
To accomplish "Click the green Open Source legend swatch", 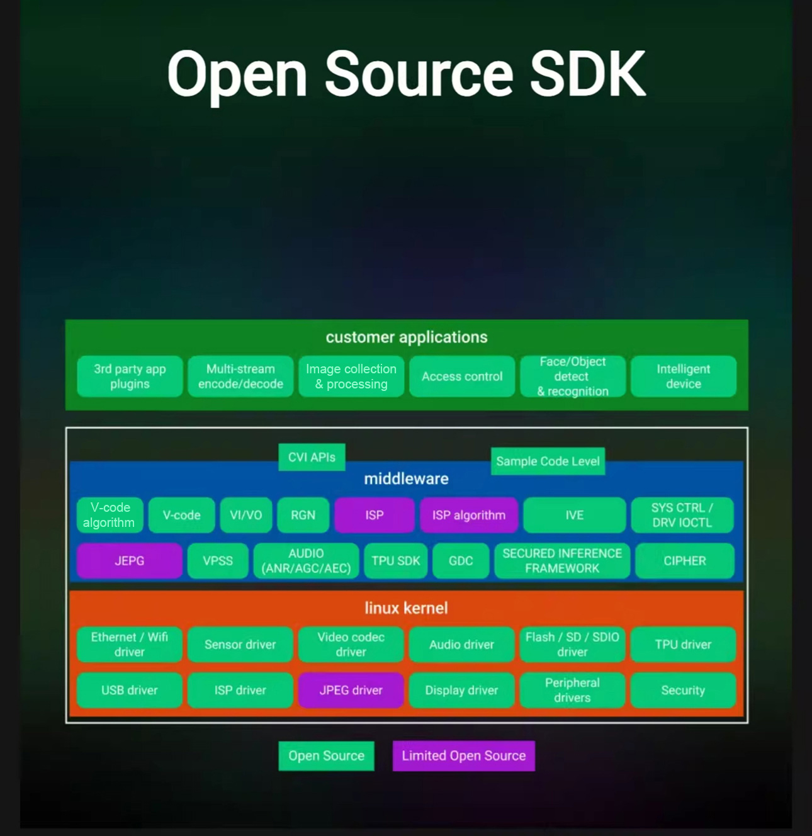I will 326,756.
